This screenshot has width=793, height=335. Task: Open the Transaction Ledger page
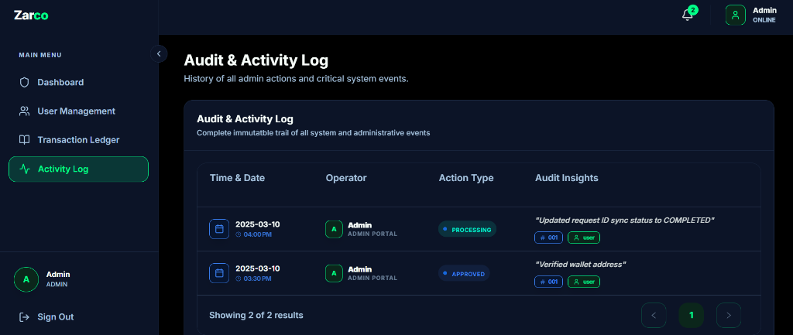(x=78, y=140)
